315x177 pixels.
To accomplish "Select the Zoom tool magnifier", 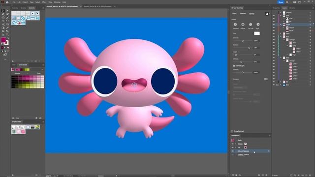I will pos(7,34).
